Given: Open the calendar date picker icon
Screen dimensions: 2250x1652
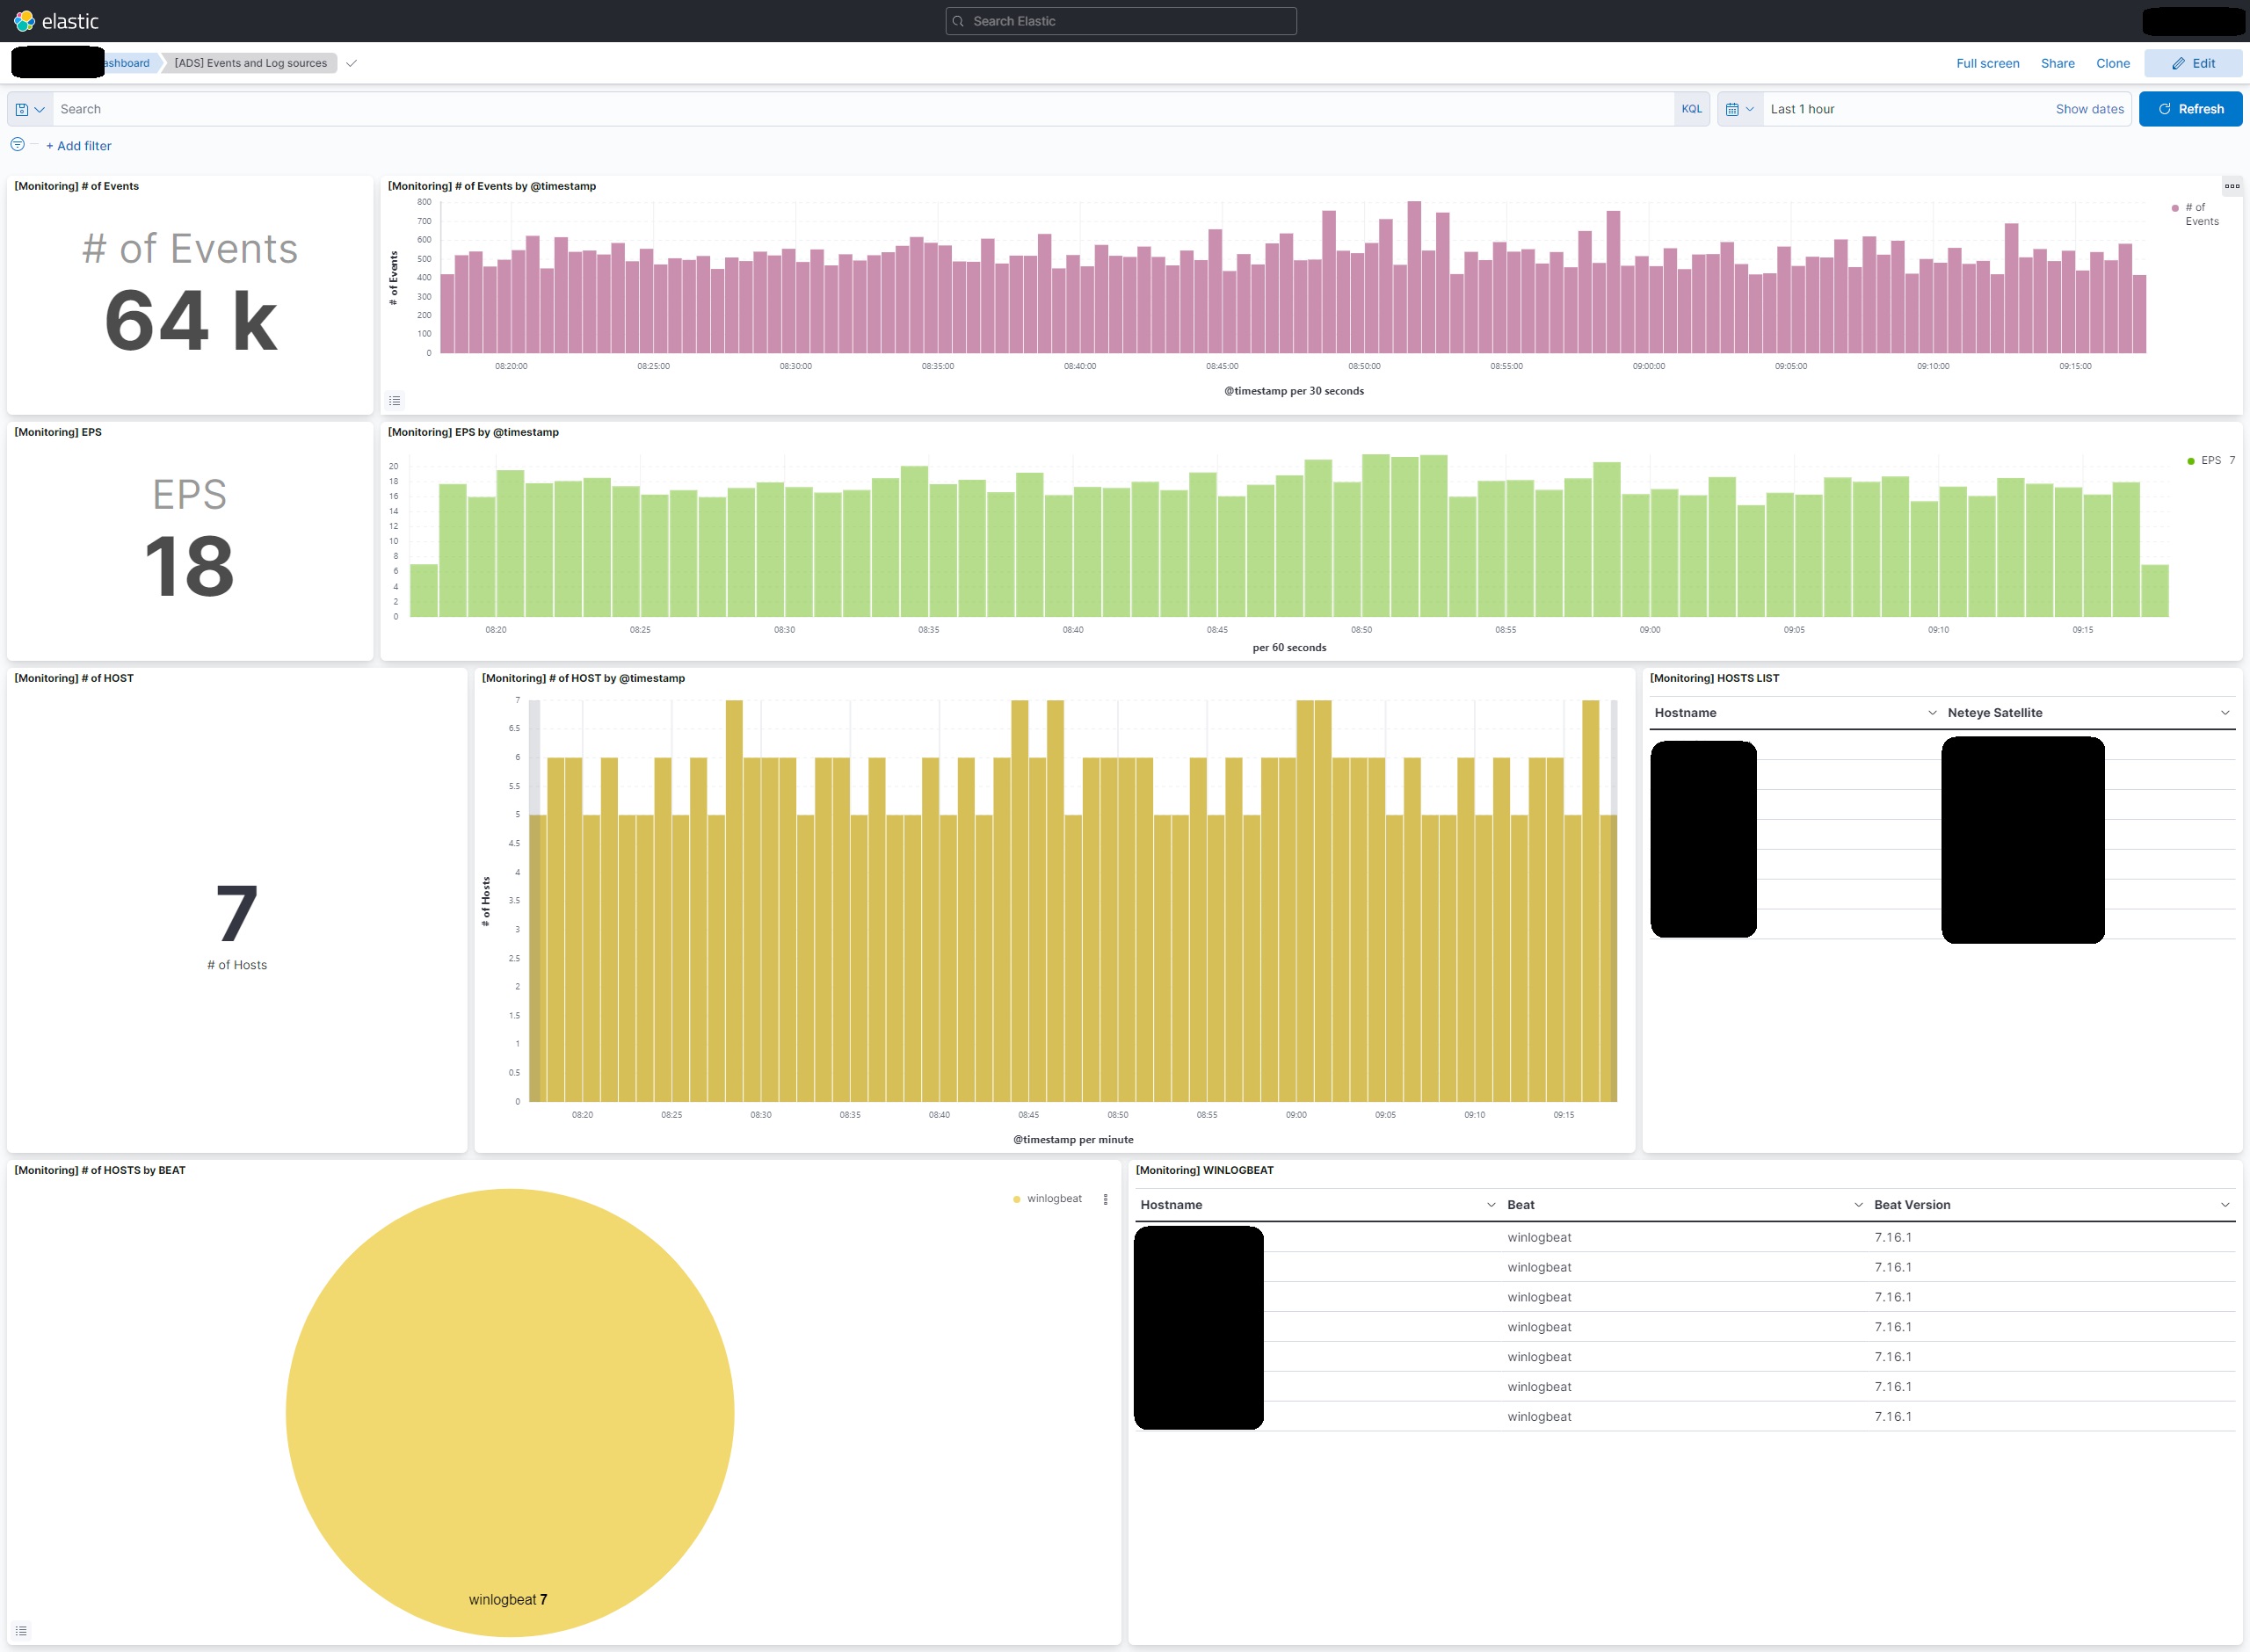Looking at the screenshot, I should pos(1733,108).
